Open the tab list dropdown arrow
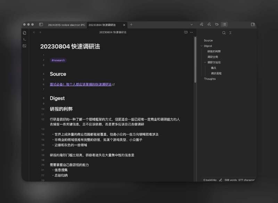The width and height of the screenshot is (278, 203). tap(192, 24)
